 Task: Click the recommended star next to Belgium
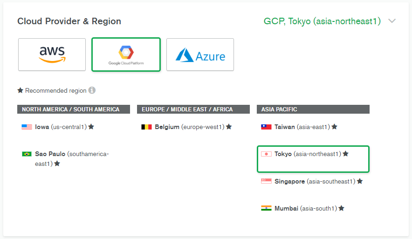pyautogui.click(x=229, y=127)
